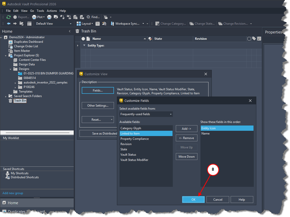
Task: Click the Change Revision toolbar button
Action: (x=233, y=24)
